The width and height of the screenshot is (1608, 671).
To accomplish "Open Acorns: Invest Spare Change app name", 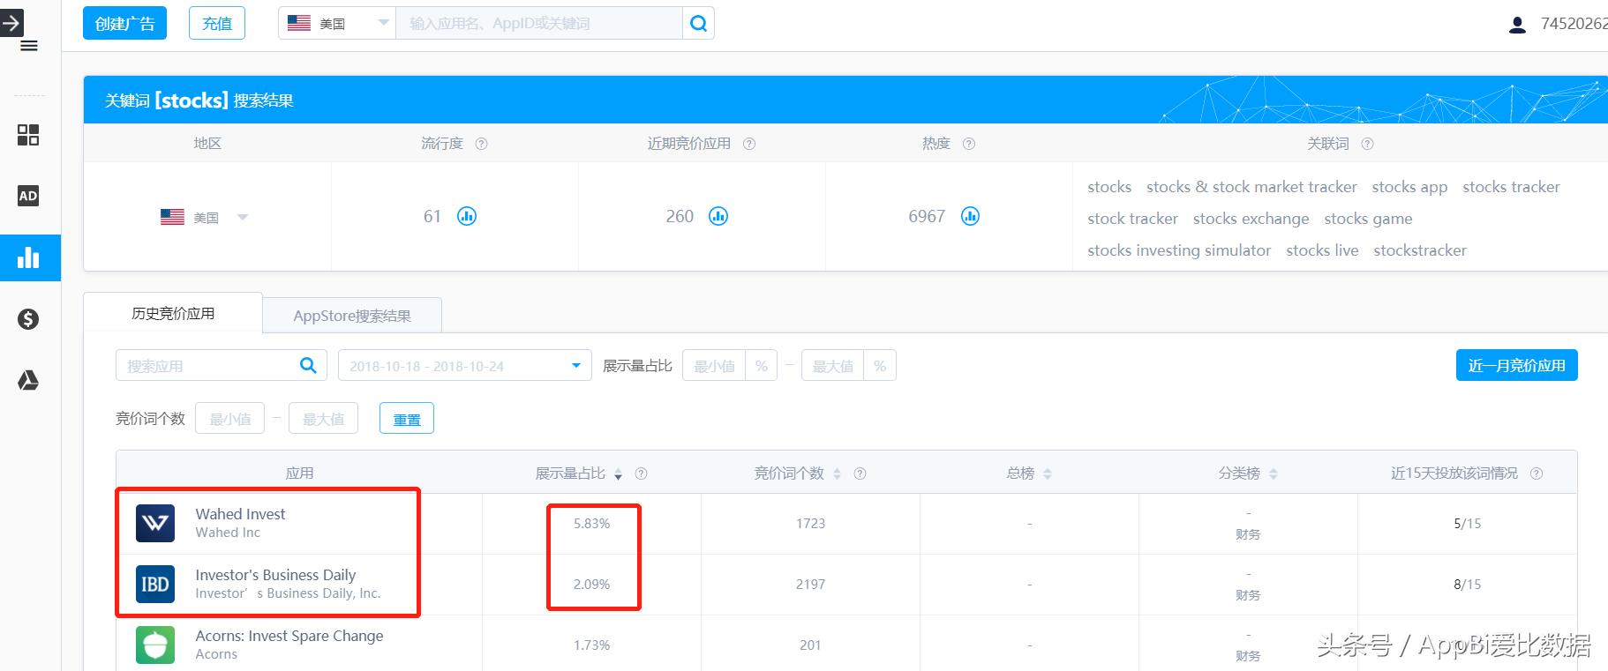I will point(289,636).
